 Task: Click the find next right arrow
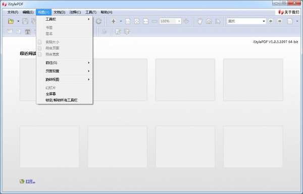[280, 21]
